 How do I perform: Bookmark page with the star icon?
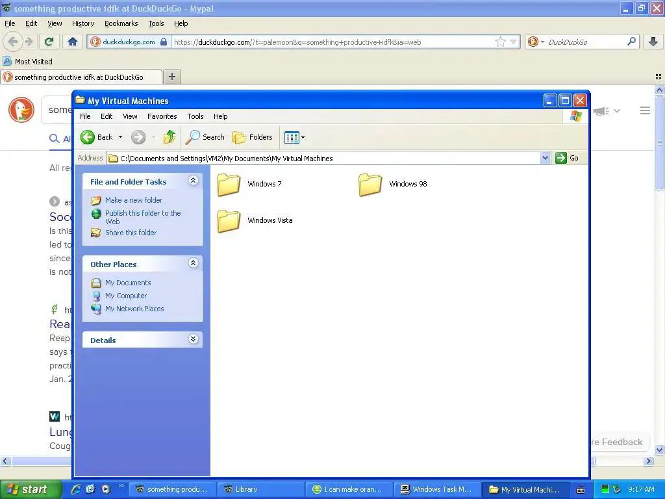(x=501, y=42)
